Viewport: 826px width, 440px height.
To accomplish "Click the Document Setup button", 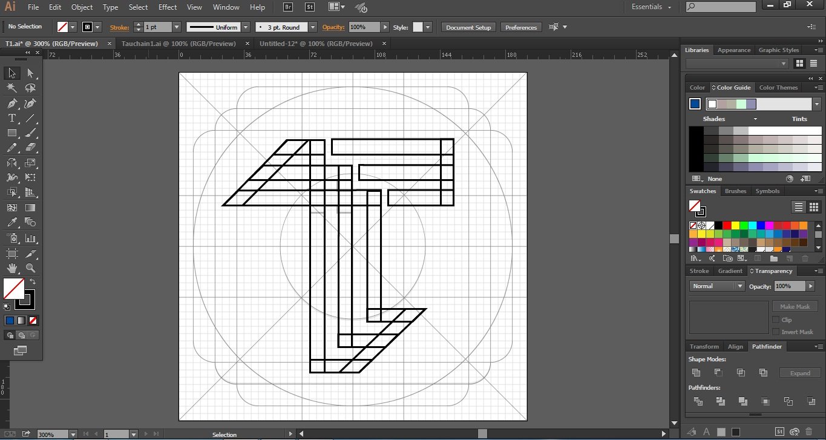I will click(468, 27).
